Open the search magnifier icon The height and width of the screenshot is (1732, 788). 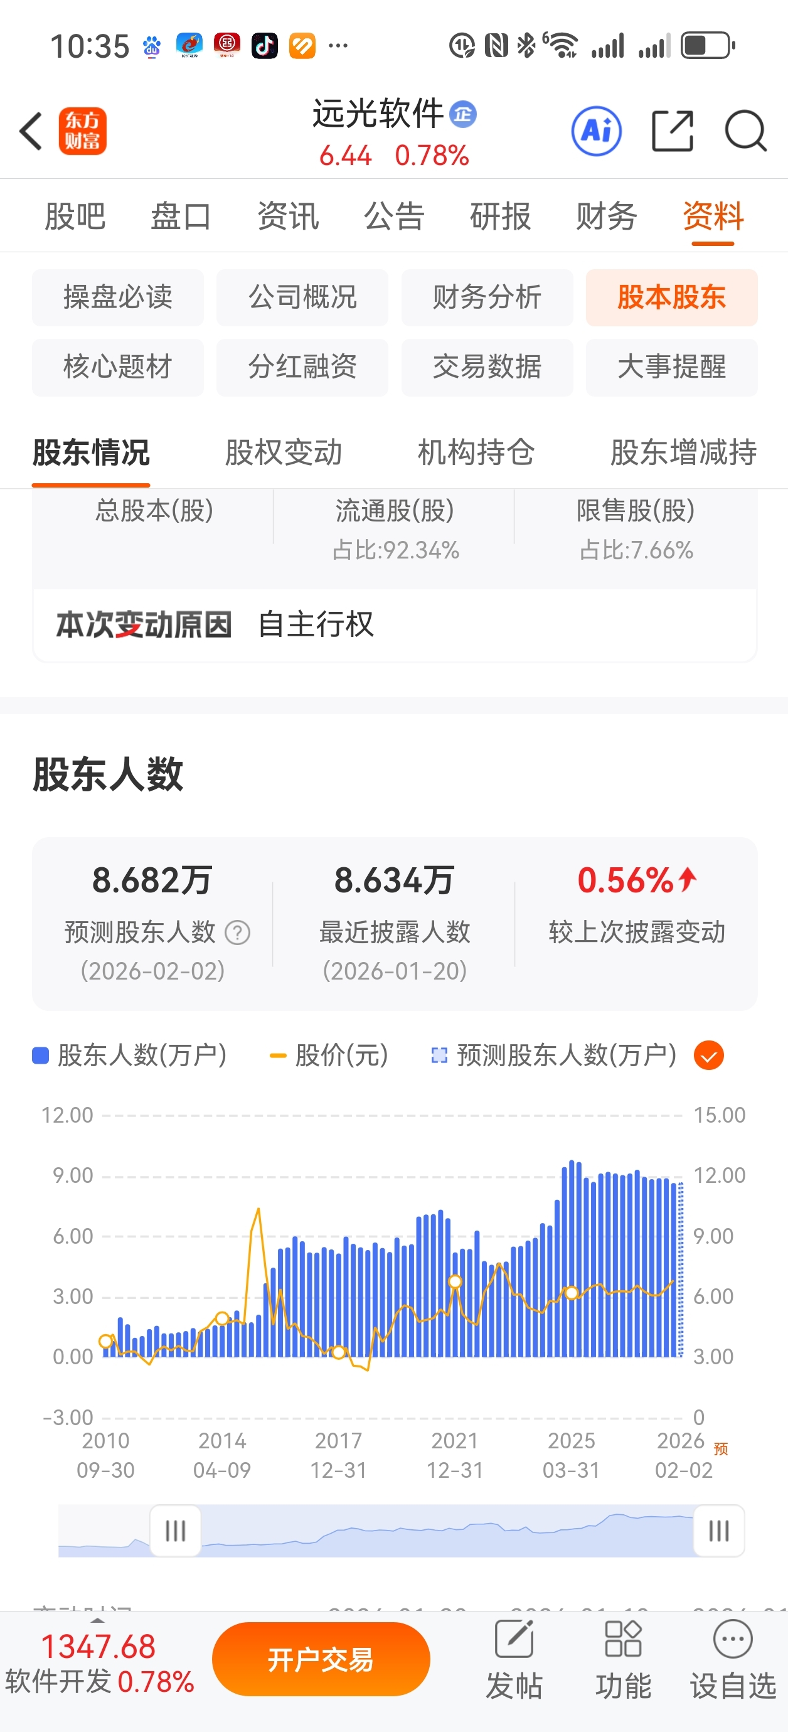[745, 131]
